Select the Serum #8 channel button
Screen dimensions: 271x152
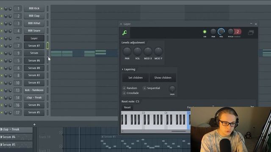(34, 68)
